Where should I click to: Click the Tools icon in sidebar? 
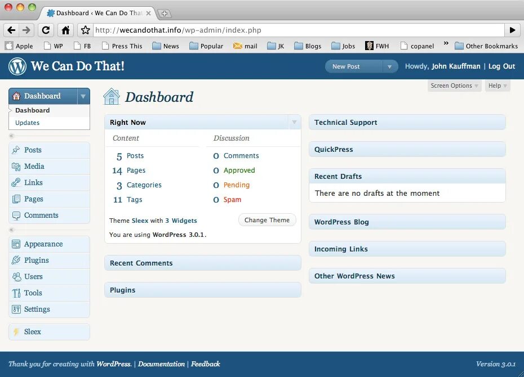(16, 293)
